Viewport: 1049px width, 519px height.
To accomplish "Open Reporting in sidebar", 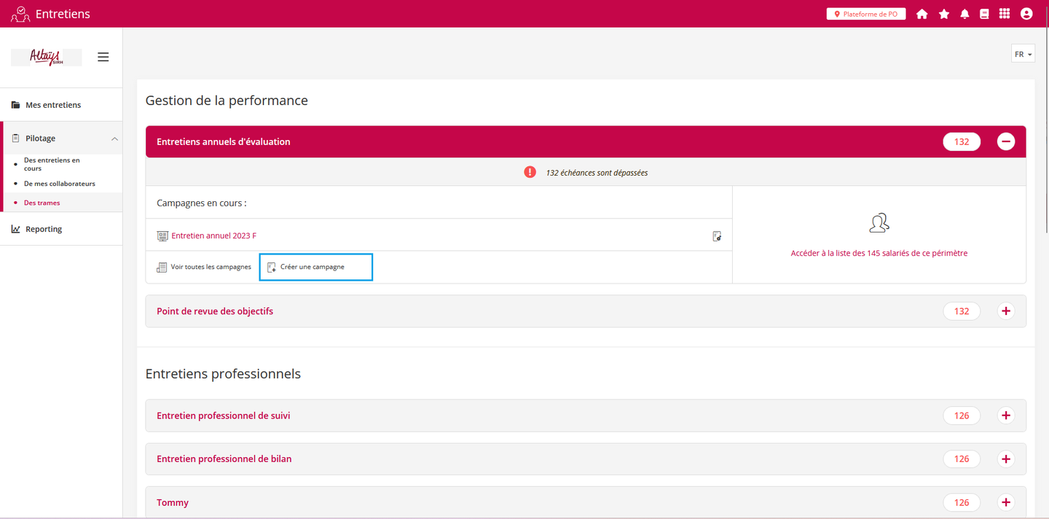I will pos(44,229).
